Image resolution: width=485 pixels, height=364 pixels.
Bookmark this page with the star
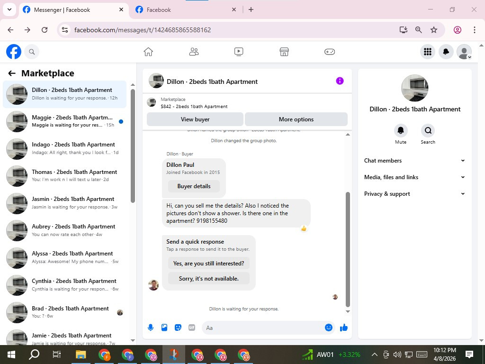coord(434,30)
